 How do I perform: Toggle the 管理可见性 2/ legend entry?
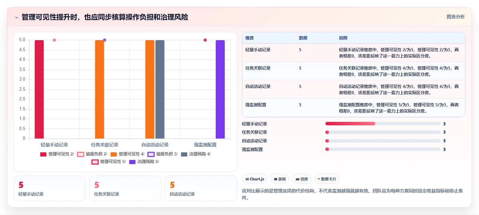(x=57, y=154)
